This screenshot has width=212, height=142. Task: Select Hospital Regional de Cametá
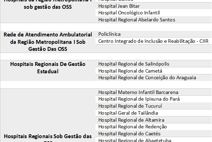pos(130,71)
